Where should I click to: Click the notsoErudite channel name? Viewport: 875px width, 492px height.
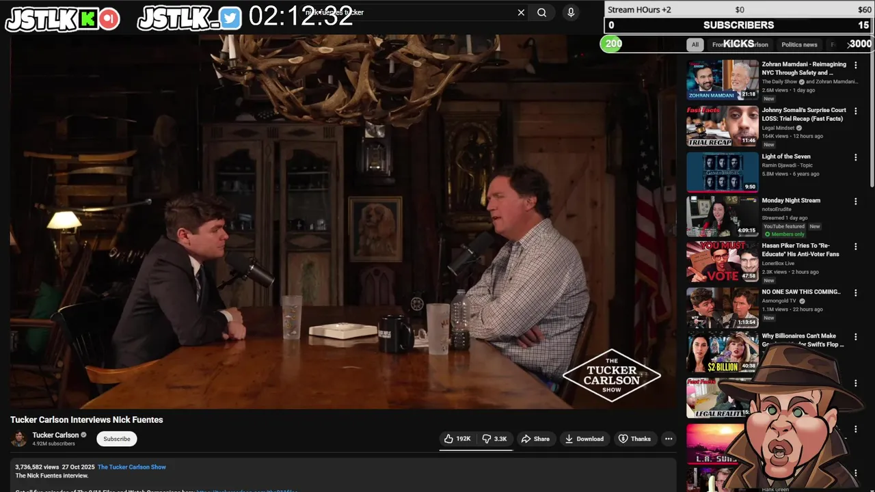[x=777, y=209]
